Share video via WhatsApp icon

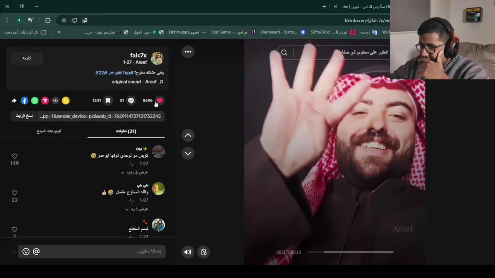tap(35, 100)
